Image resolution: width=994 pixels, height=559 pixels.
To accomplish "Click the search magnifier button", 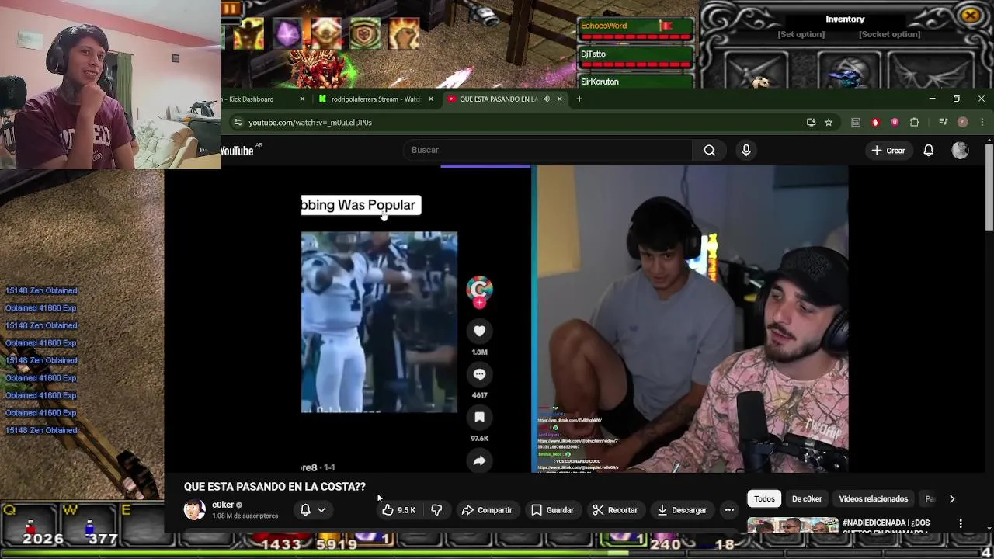I will click(x=709, y=151).
